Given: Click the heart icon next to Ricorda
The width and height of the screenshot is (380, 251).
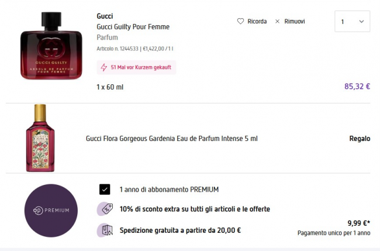Looking at the screenshot, I should [x=240, y=22].
